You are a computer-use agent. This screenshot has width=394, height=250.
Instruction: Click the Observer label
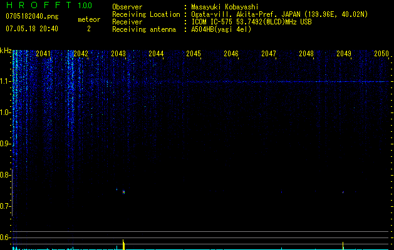click(x=127, y=7)
